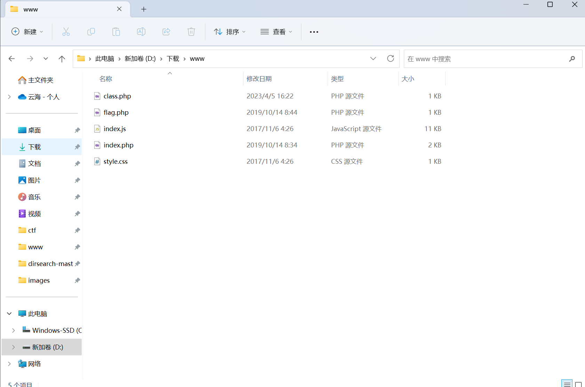Click the Paste clipboard icon

pos(116,32)
